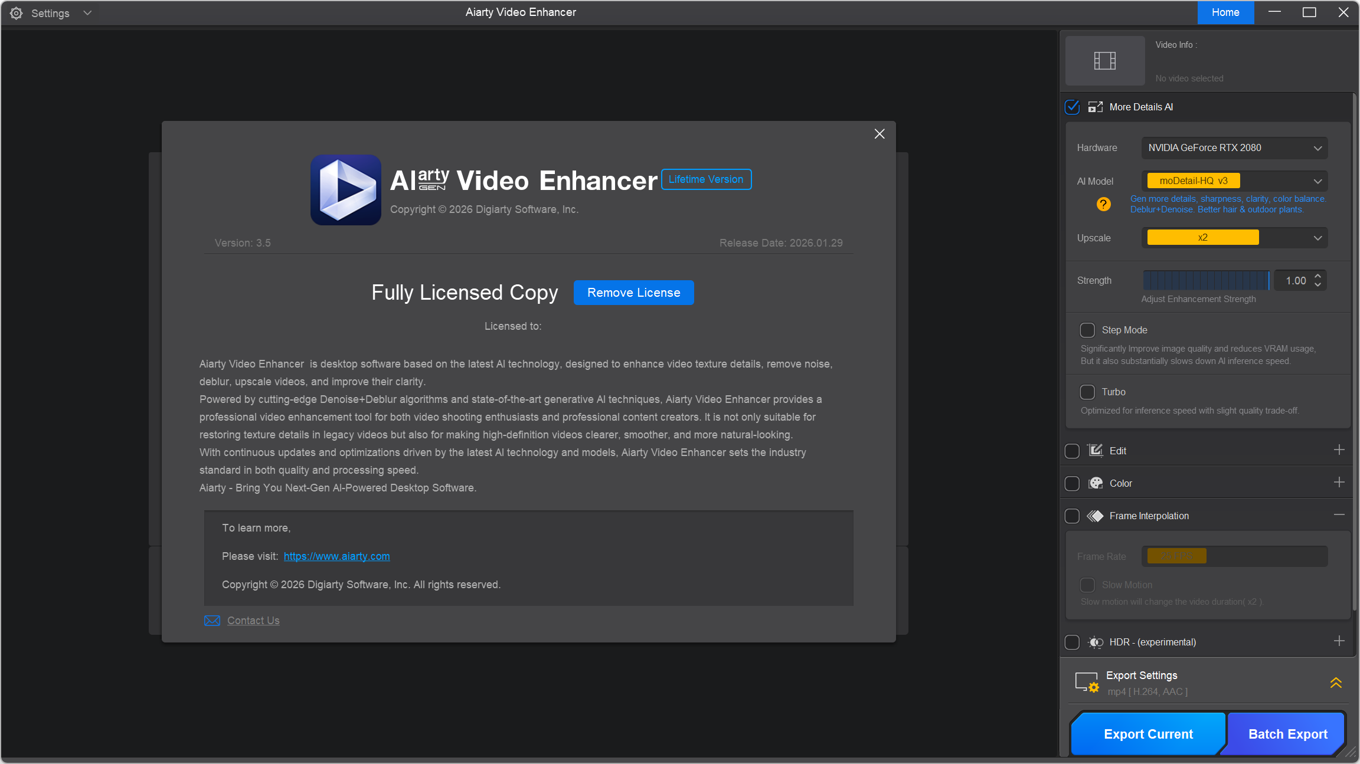Click the settings gear icon

coord(16,13)
